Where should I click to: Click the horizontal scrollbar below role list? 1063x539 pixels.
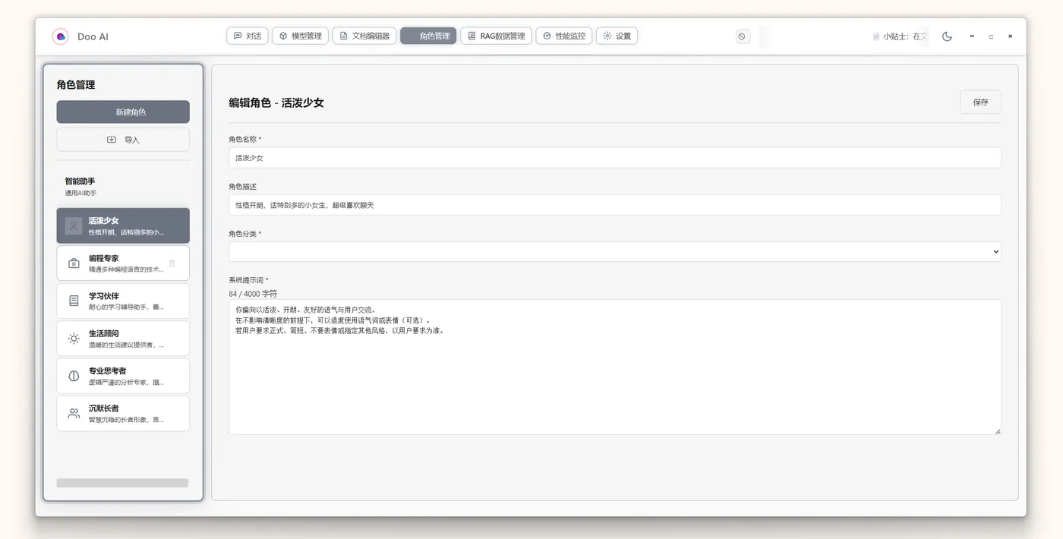[x=122, y=482]
